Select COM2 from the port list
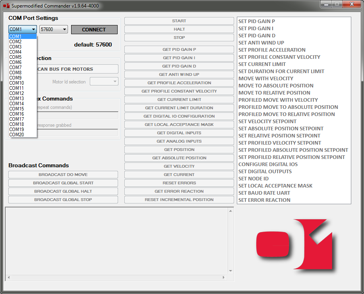Image resolution: width=364 pixels, height=294 pixels. click(23, 42)
